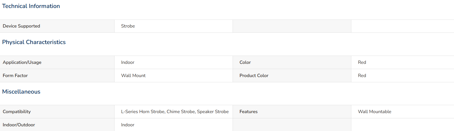The width and height of the screenshot is (454, 131).
Task: Select the Wall Mountable value
Action: 375,112
